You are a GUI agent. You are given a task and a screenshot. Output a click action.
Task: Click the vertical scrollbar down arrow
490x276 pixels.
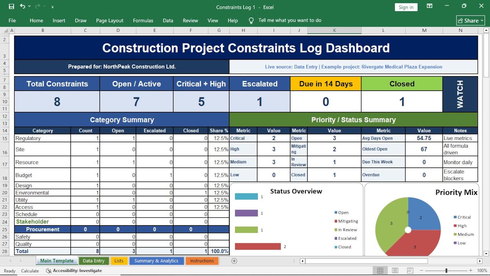click(486, 253)
